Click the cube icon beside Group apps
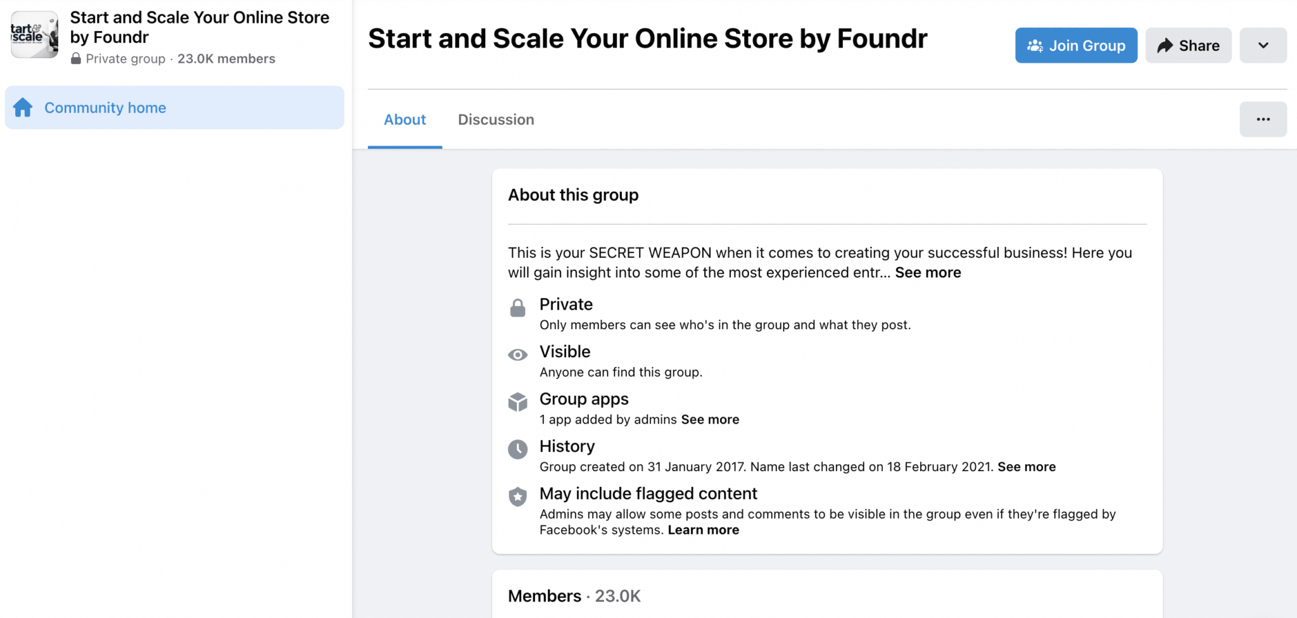 pyautogui.click(x=517, y=402)
